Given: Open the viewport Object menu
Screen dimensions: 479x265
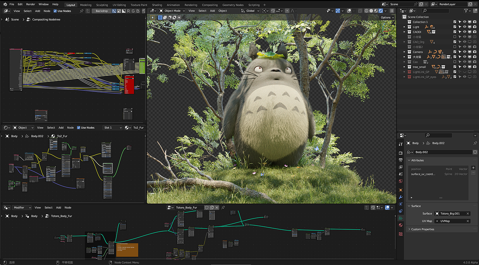Looking at the screenshot, I should 223,11.
